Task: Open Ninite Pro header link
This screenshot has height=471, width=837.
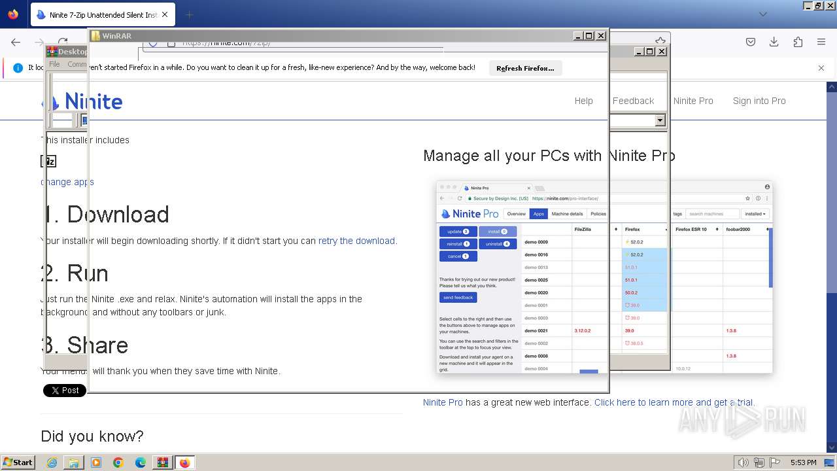Action: click(x=693, y=101)
